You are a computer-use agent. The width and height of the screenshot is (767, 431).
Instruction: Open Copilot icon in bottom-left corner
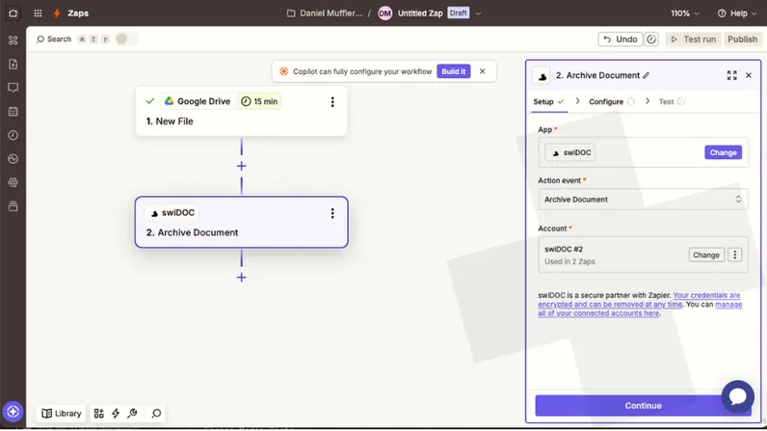(x=13, y=413)
